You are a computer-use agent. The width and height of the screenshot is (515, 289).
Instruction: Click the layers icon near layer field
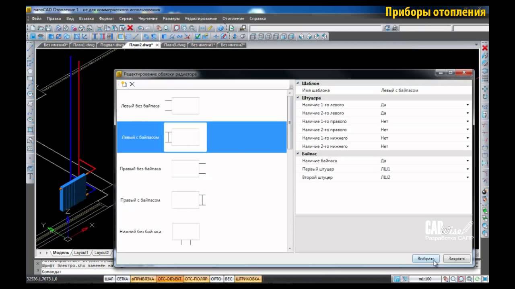(243, 28)
